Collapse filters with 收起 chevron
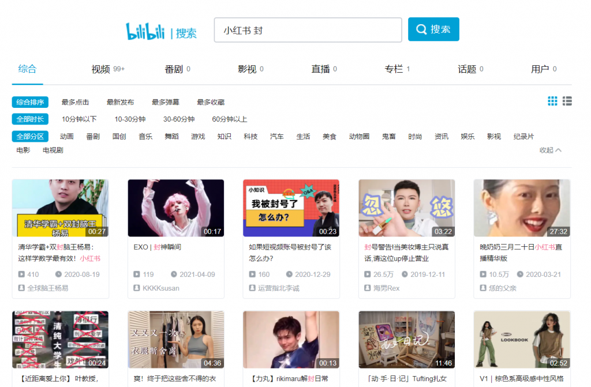This screenshot has height=387, width=591. coord(550,150)
